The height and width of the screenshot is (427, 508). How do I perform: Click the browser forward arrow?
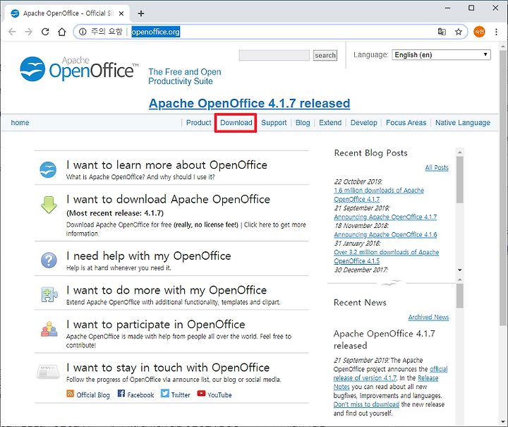click(x=28, y=32)
